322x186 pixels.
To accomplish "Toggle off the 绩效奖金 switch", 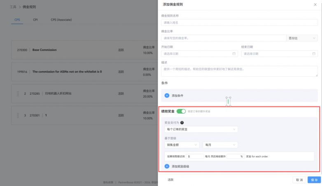I will point(181,111).
